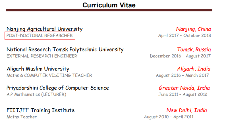This screenshot has width=228, height=126.
Task: Click Maths & COMPUTER VISITING TEACHER title
Action: (49, 76)
